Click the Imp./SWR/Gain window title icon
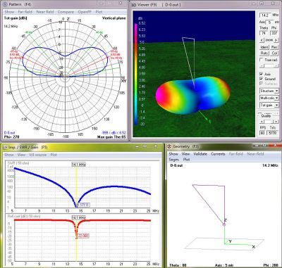282x268 pixels. point(5,147)
